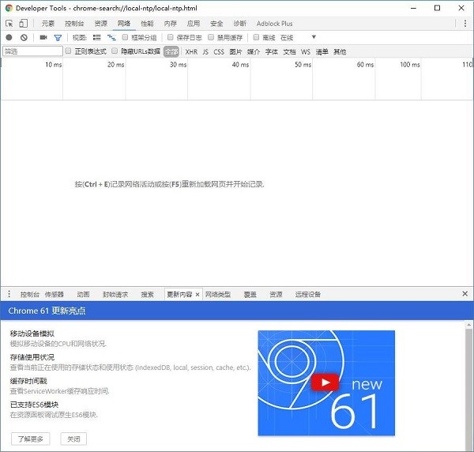Viewport: 474px width, 452px height.
Task: Filter requests by 清单
Action: [322, 52]
